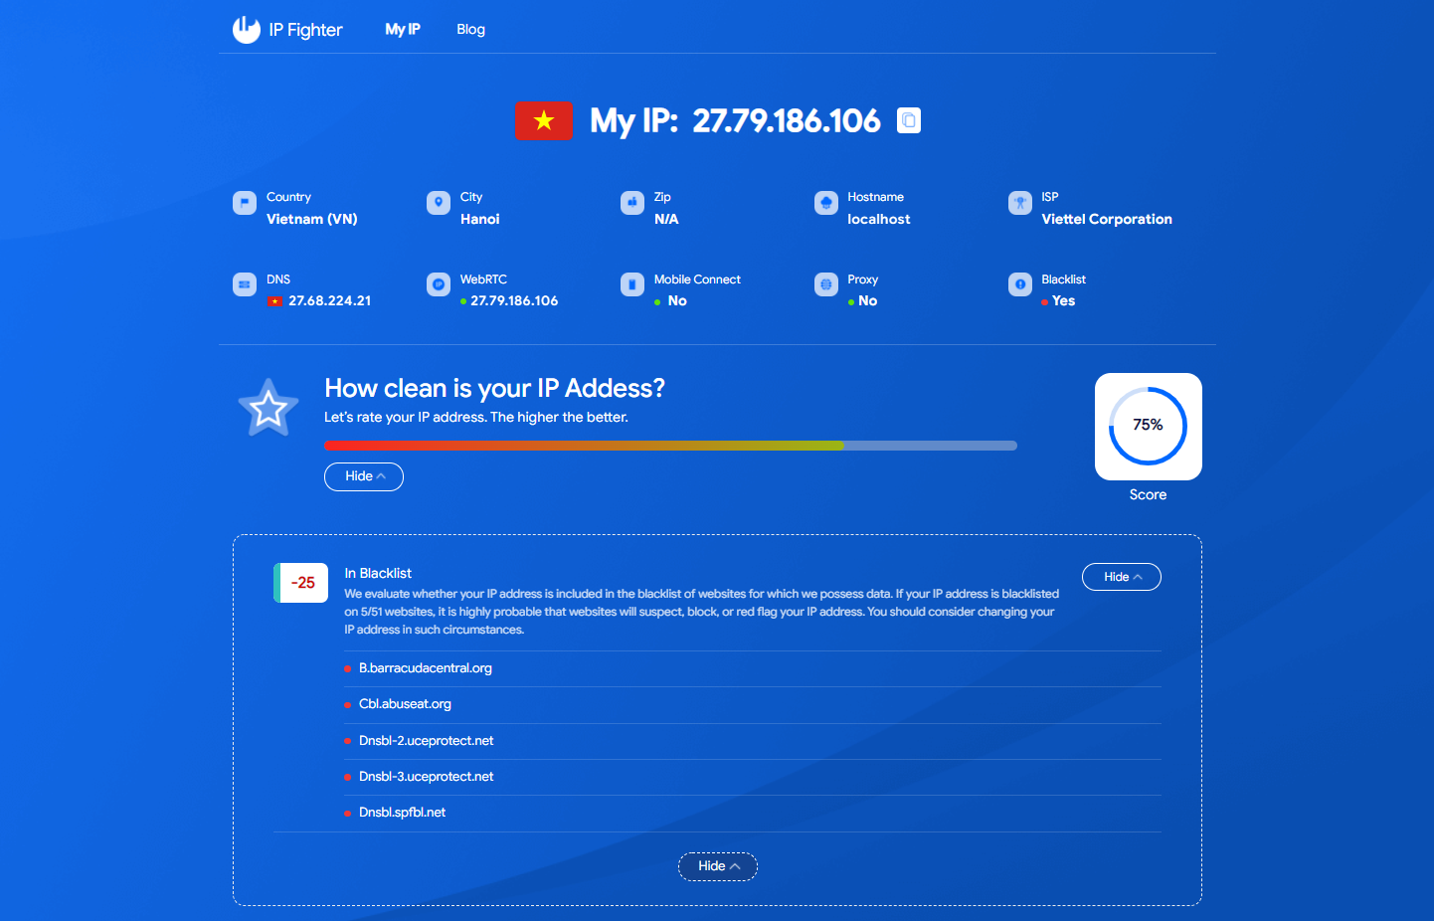Screen dimensions: 1434x921
Task: Click the IP Fighter brand name
Action: (x=306, y=30)
